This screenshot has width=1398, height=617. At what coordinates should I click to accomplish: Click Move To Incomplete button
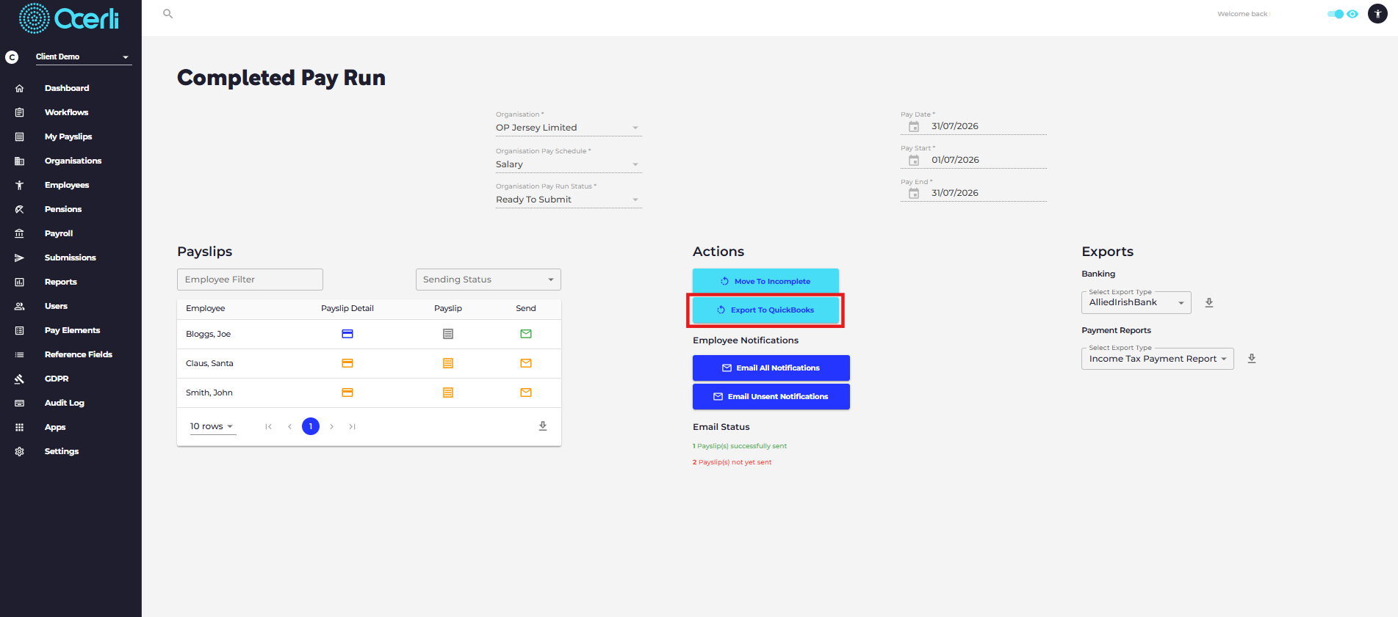point(765,281)
